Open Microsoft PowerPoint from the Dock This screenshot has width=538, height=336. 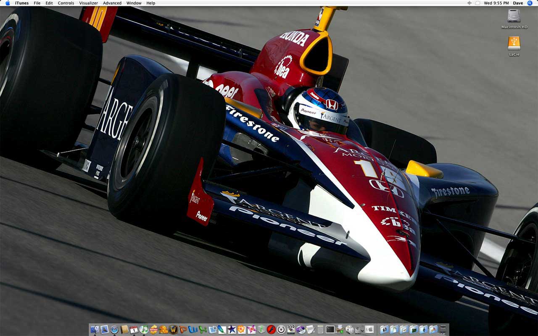183,330
